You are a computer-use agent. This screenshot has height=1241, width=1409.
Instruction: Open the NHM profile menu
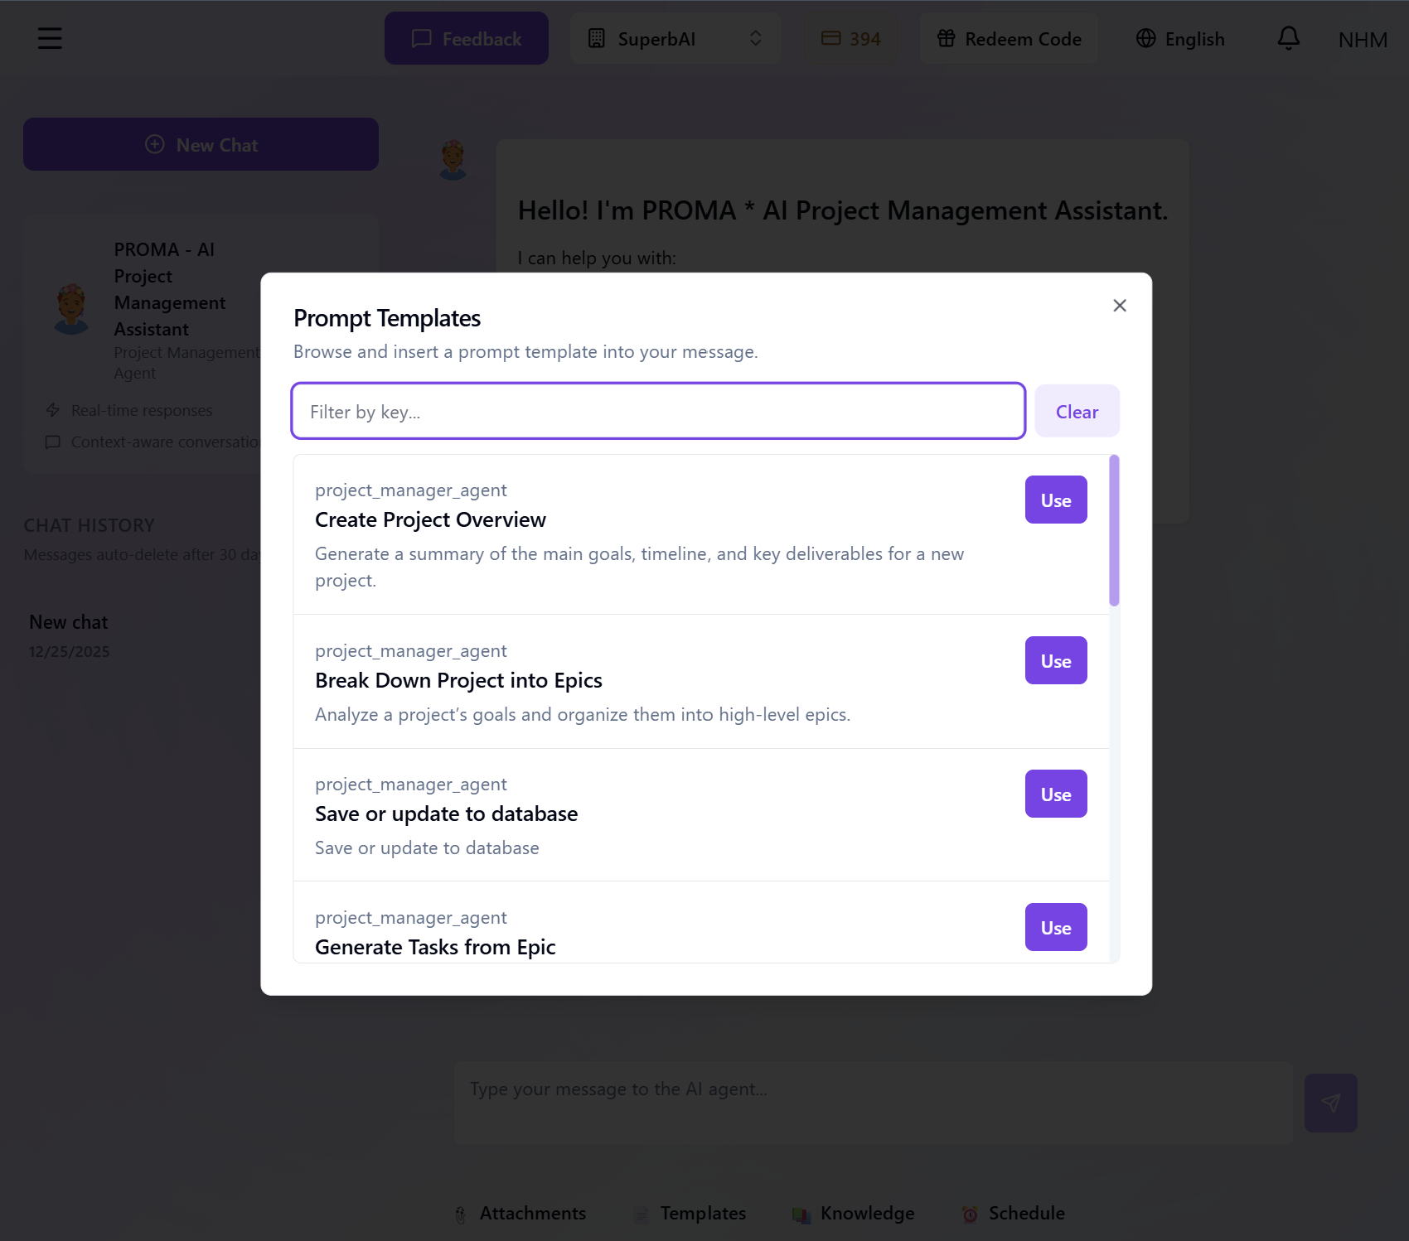point(1362,38)
